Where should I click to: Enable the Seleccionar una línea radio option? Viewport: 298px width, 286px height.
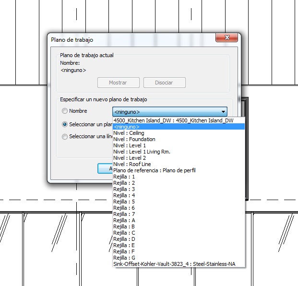(x=65, y=136)
